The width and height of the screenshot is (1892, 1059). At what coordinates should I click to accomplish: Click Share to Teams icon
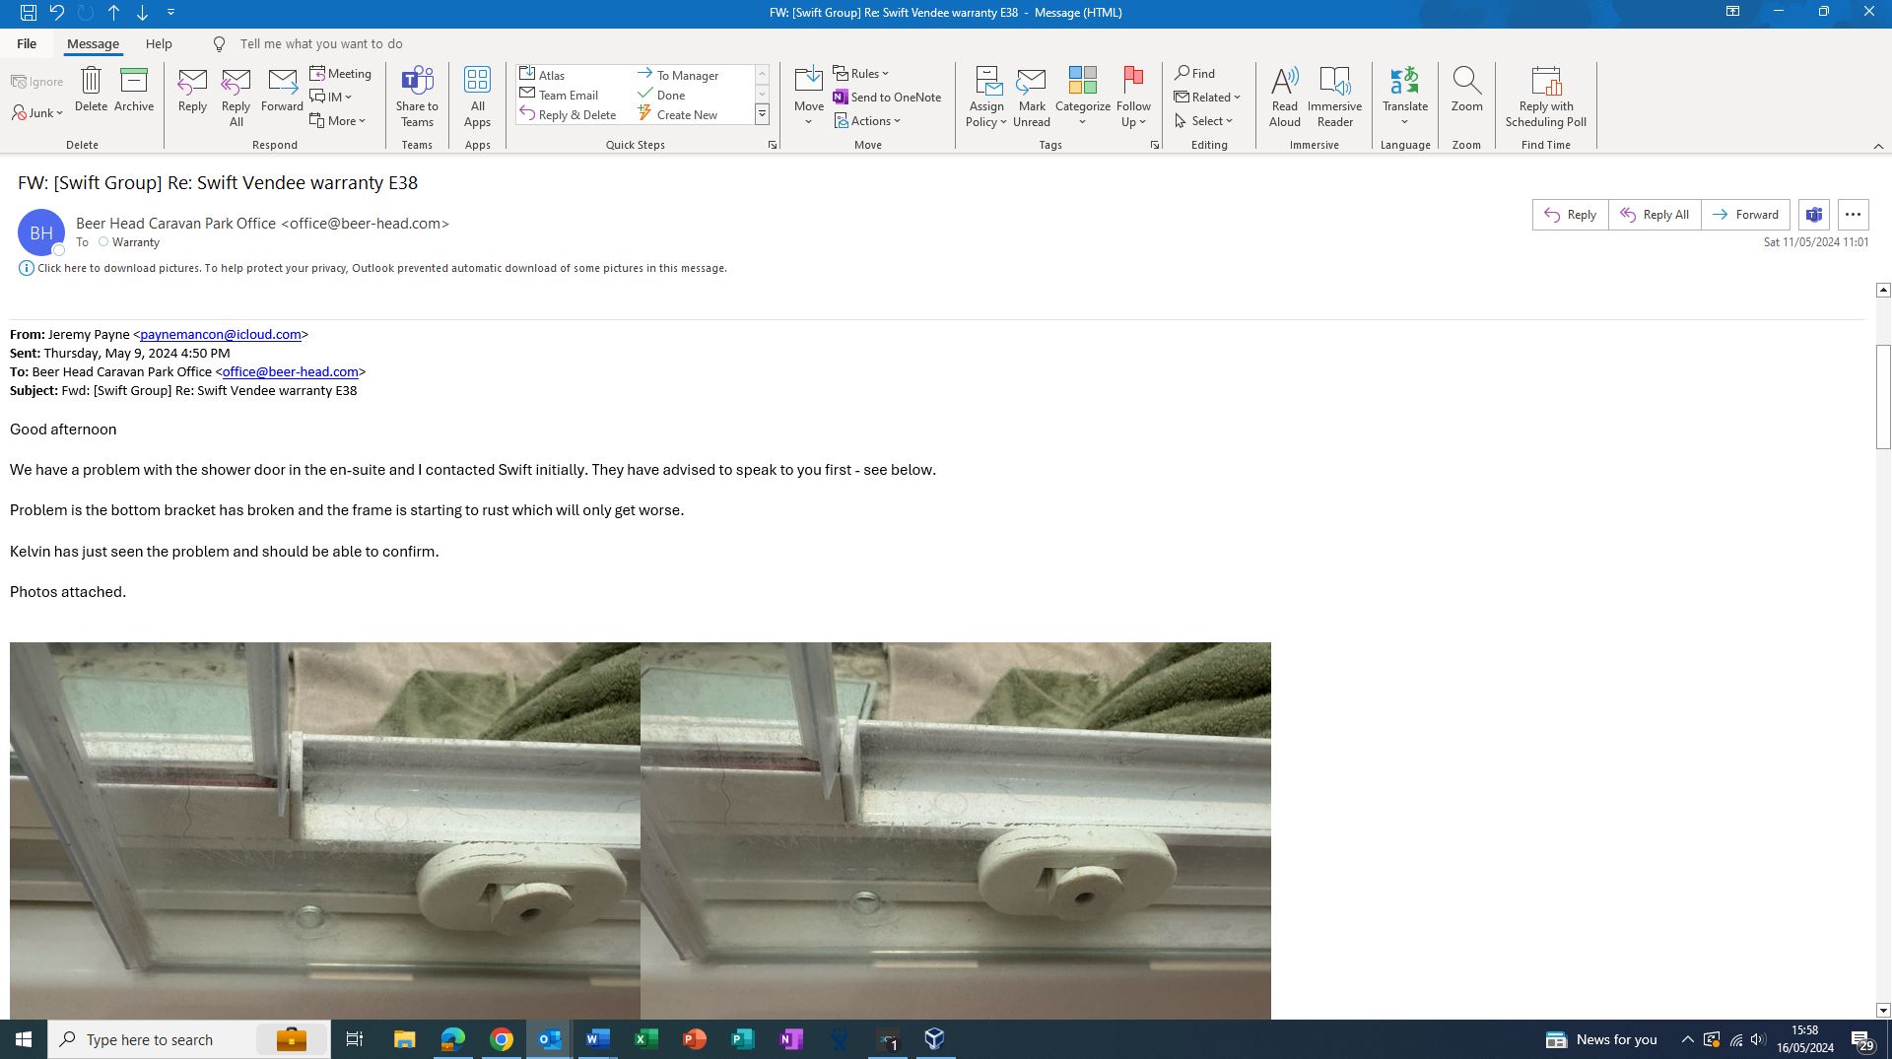[x=417, y=96]
